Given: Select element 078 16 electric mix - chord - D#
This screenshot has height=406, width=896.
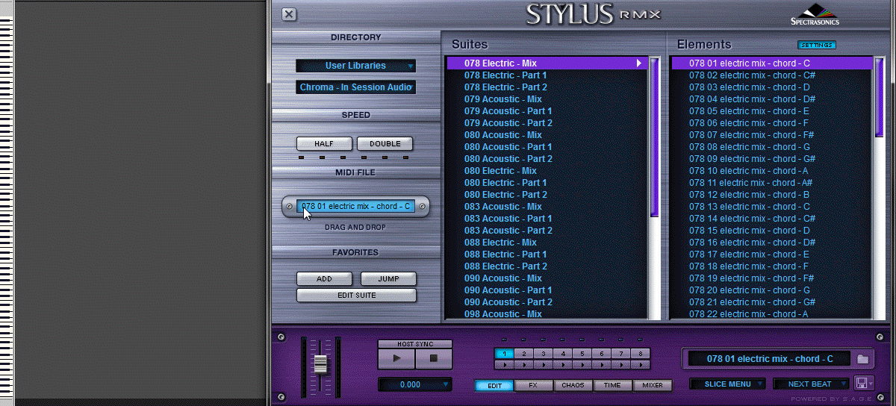Looking at the screenshot, I should [772, 243].
